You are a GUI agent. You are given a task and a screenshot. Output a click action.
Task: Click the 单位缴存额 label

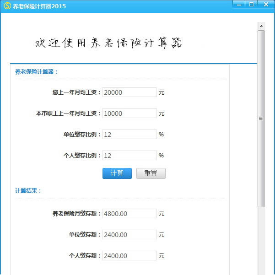(x=85, y=234)
